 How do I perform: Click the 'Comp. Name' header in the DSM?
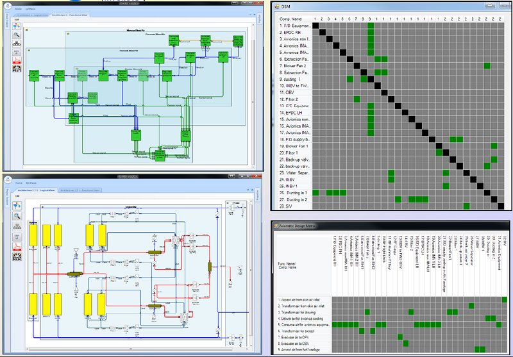[x=289, y=19]
